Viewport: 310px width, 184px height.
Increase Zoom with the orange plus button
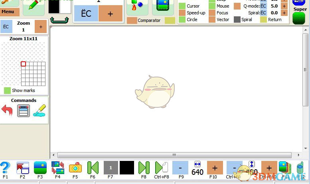pos(41,26)
